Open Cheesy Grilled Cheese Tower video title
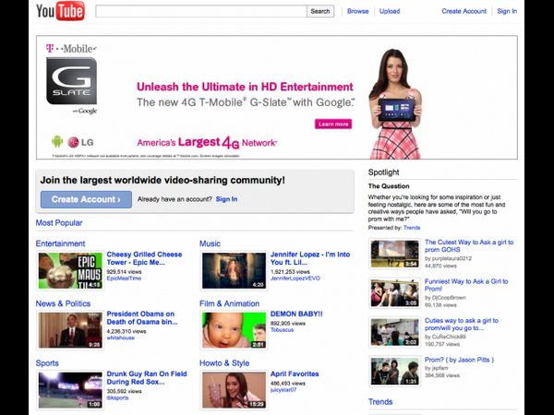The width and height of the screenshot is (554, 415). point(144,258)
